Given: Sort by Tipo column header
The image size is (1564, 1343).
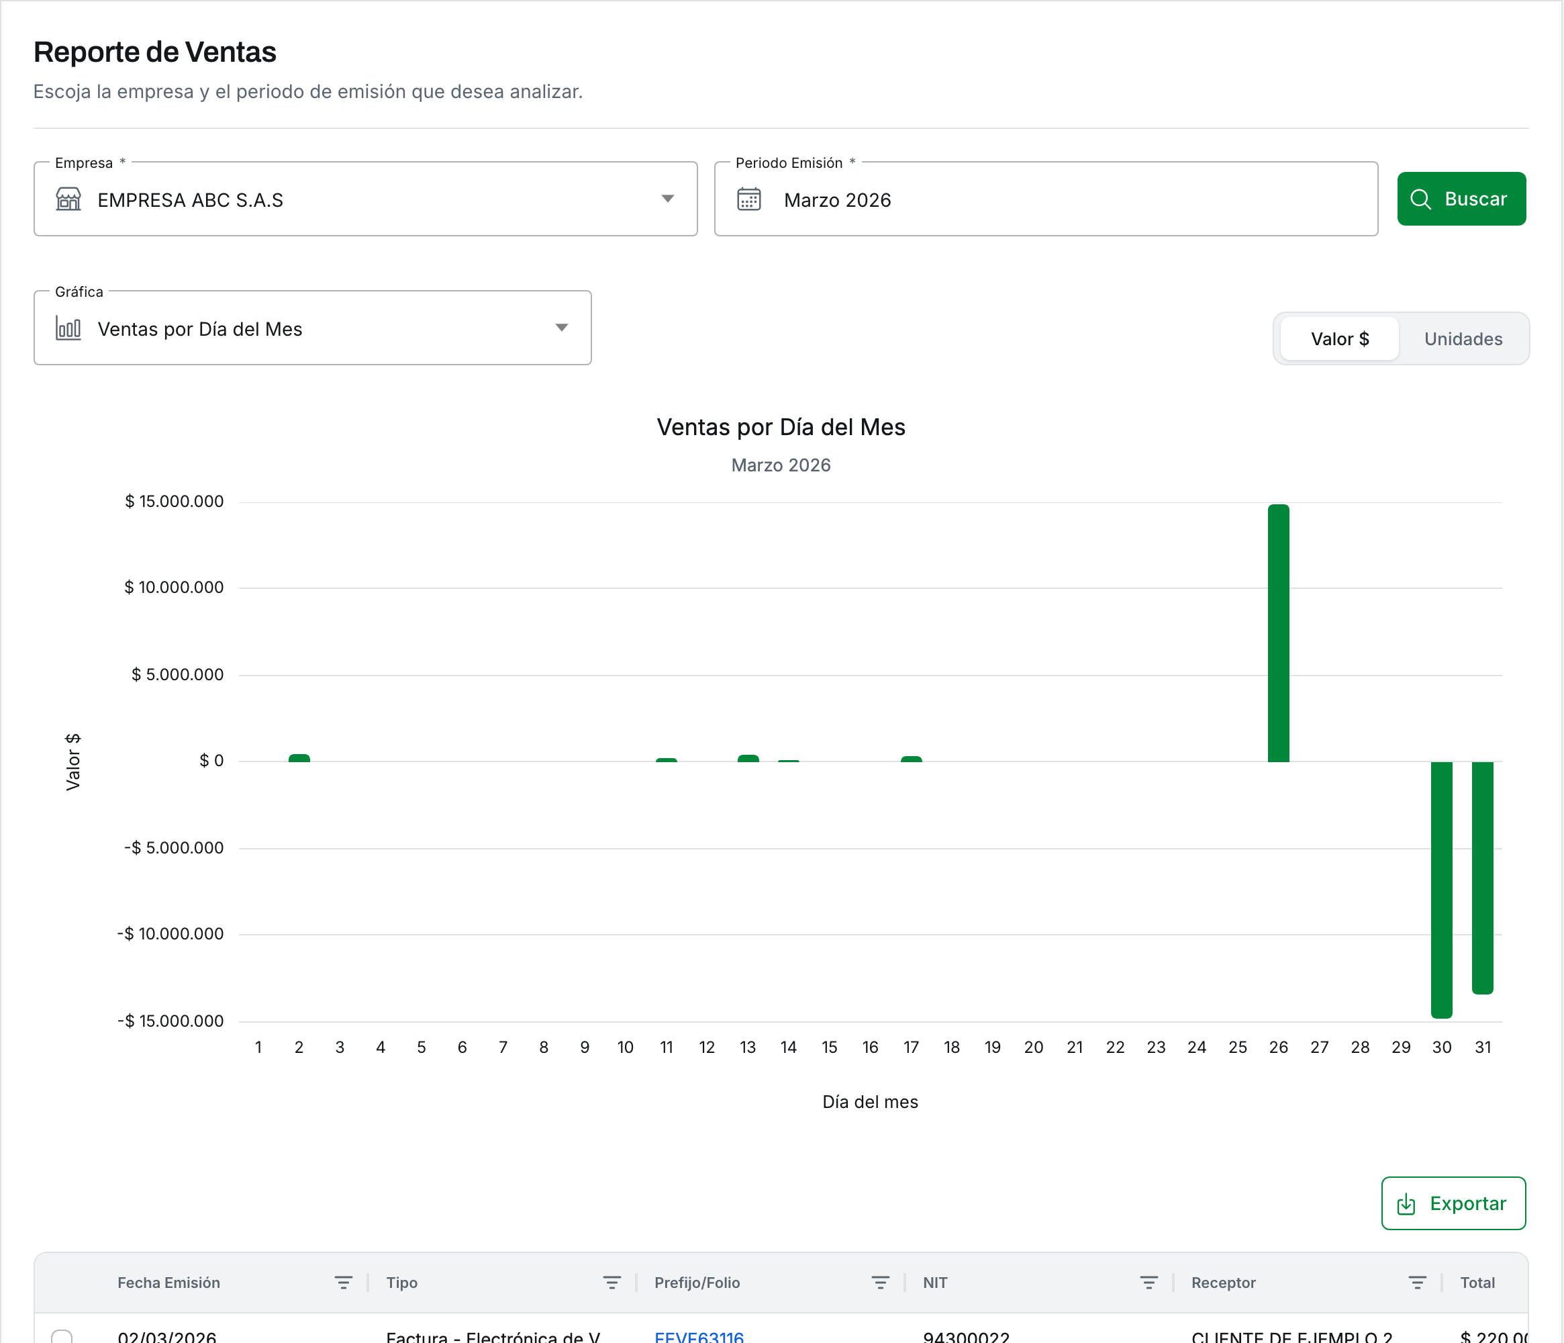Looking at the screenshot, I should pyautogui.click(x=401, y=1283).
